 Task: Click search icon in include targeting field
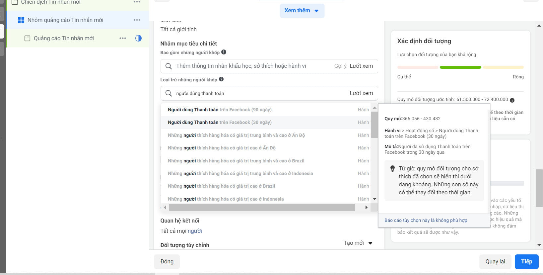169,66
